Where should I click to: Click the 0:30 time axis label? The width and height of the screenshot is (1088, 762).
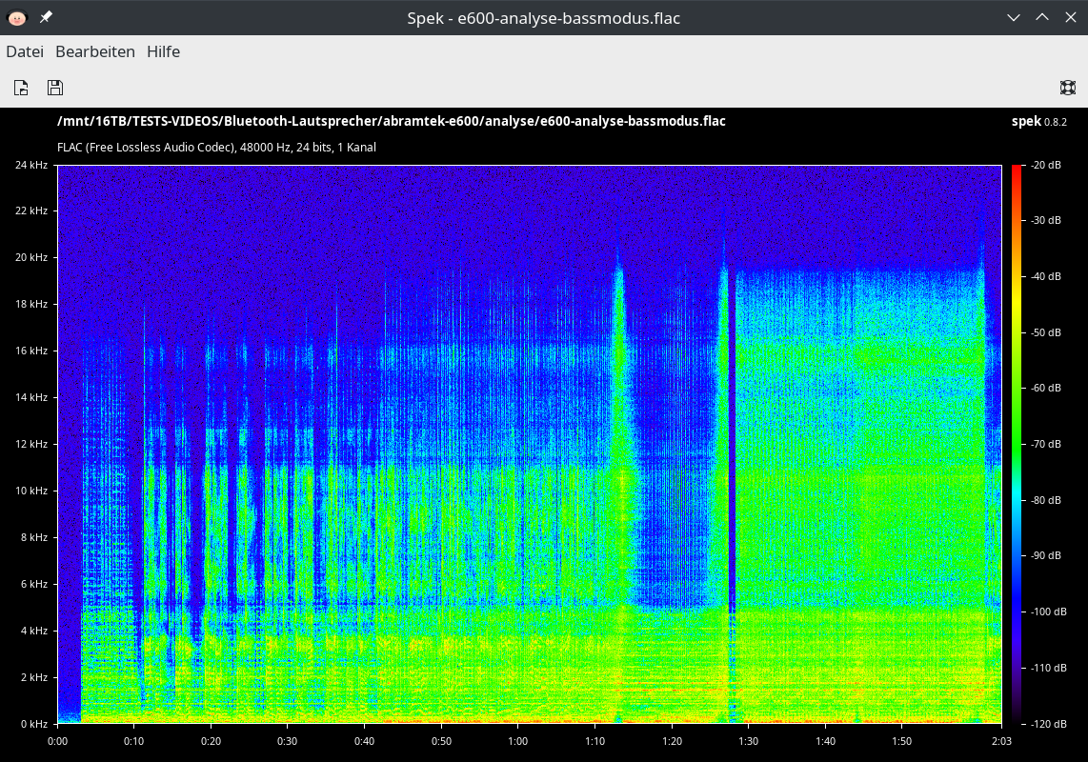(288, 741)
